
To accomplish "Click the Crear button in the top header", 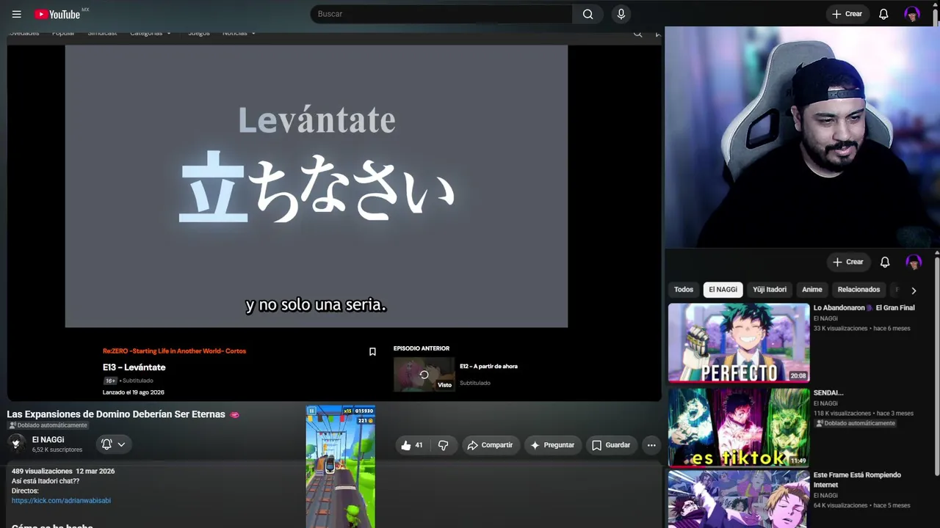I will [847, 14].
